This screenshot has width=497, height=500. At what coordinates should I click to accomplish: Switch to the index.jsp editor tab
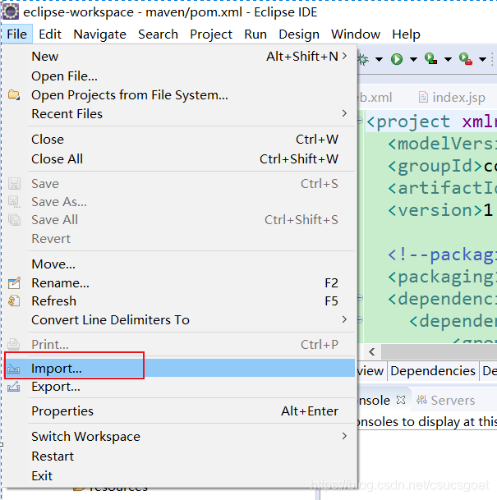coord(453,97)
